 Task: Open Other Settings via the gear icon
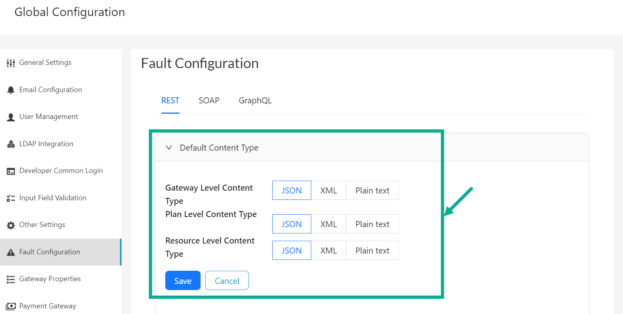pyautogui.click(x=11, y=224)
